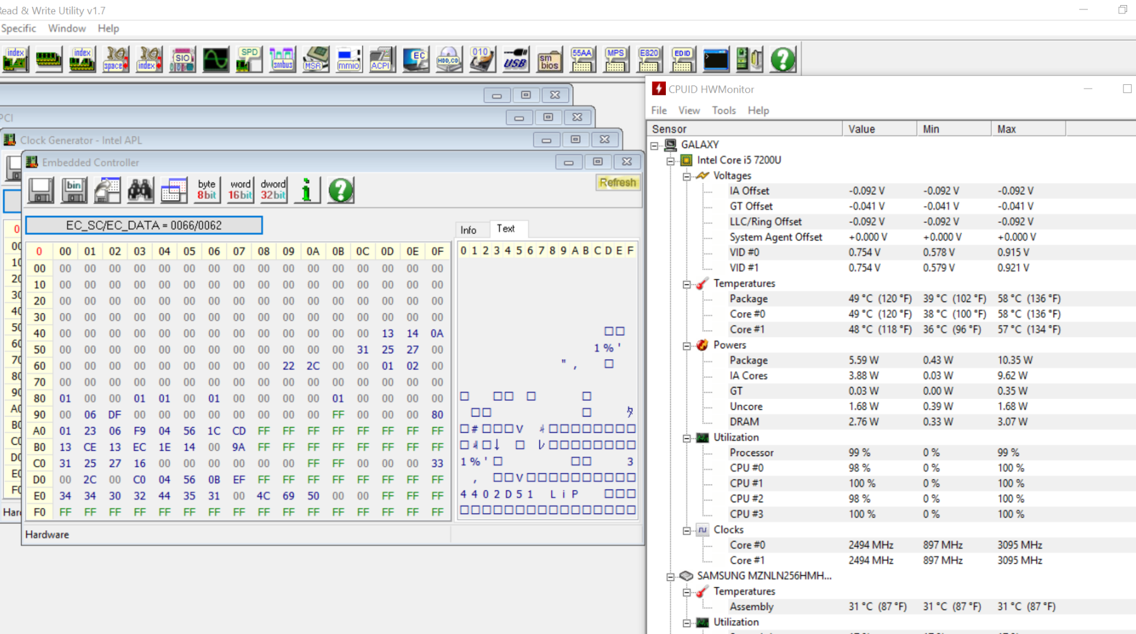Open the EC tool in main toolbar
Screen dimensions: 1136x634
coord(416,60)
